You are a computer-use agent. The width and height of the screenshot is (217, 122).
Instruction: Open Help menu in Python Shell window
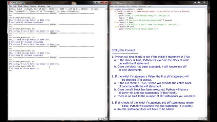pos(48,6)
